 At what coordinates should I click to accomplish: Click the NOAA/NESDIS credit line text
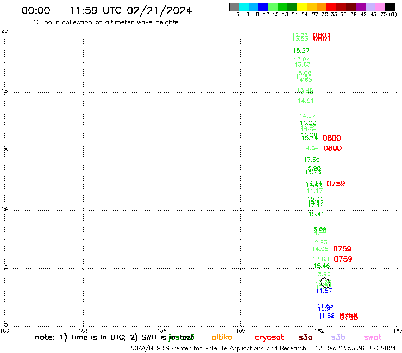coord(218,348)
